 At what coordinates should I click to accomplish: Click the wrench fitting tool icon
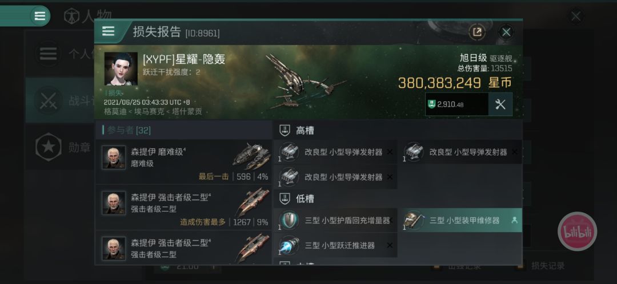point(500,104)
